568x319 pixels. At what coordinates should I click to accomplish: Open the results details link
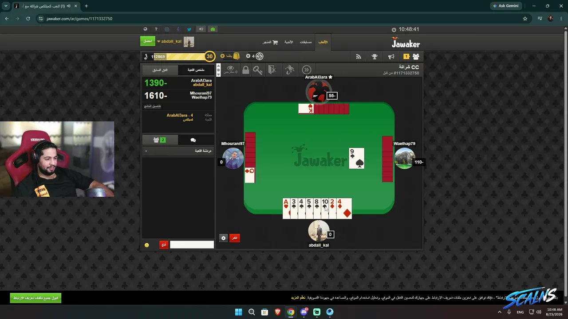[x=153, y=106]
